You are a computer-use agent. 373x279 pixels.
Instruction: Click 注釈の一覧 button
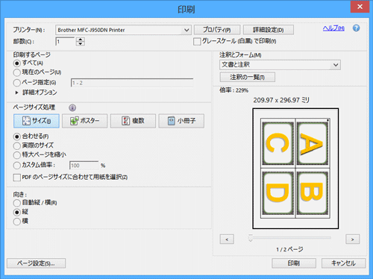(248, 77)
